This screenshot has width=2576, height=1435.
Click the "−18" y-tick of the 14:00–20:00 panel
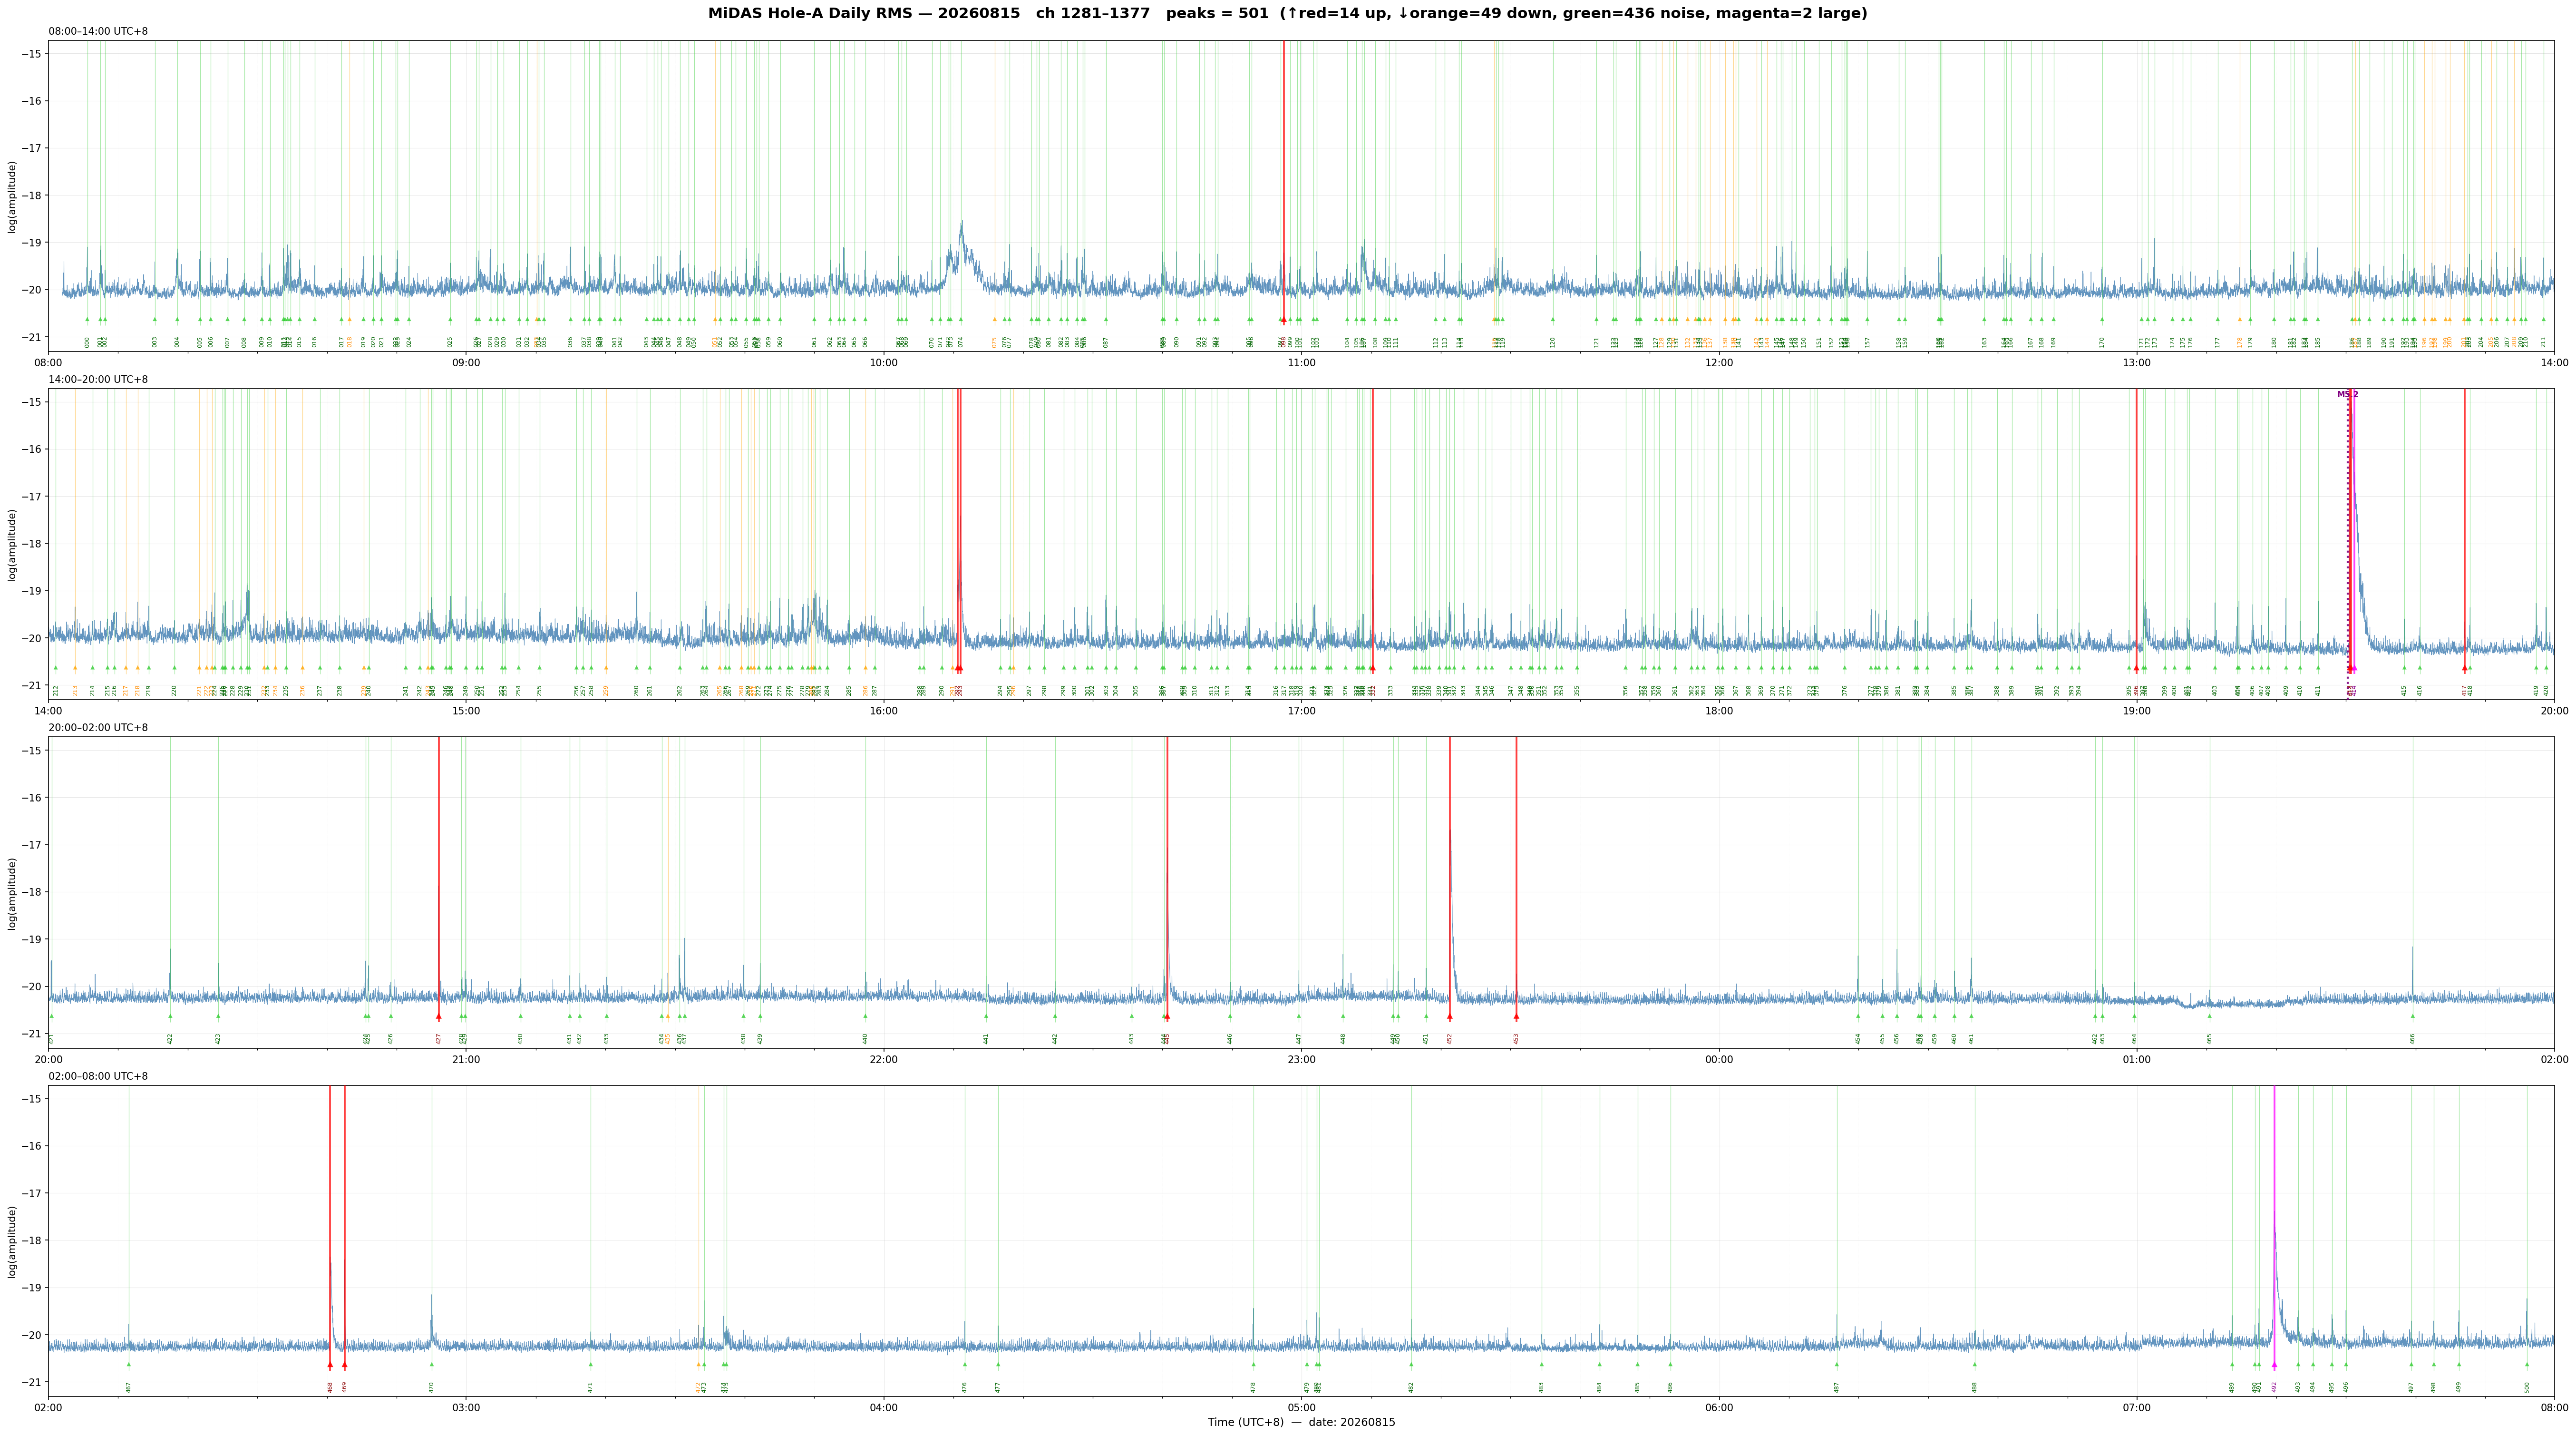point(31,544)
